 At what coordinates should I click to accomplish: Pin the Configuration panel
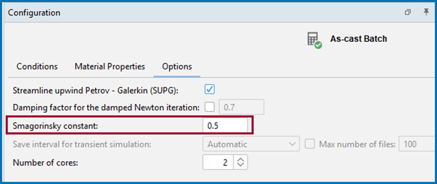pyautogui.click(x=426, y=12)
